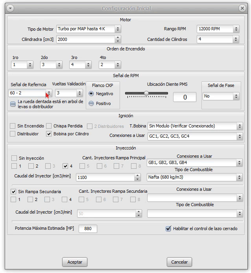The height and width of the screenshot is (273, 251).
Task: Click the Potencia Máxima Estimada field
Action: click(88, 229)
